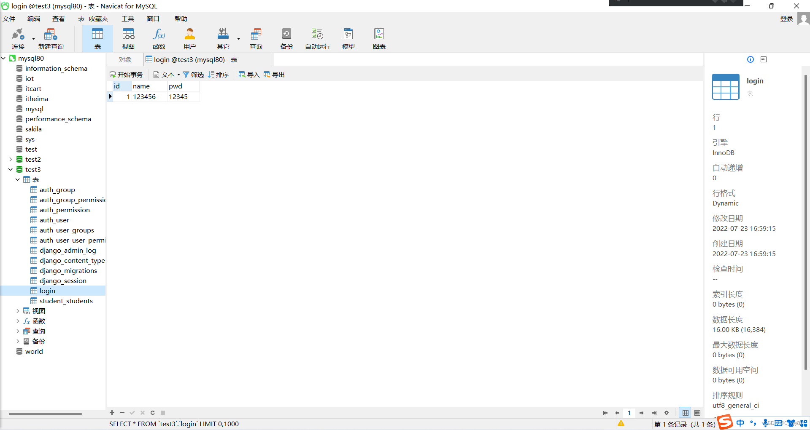Open the 自动运行 (Automation) toolbar icon
Viewport: 810px width, 430px height.
tap(317, 38)
